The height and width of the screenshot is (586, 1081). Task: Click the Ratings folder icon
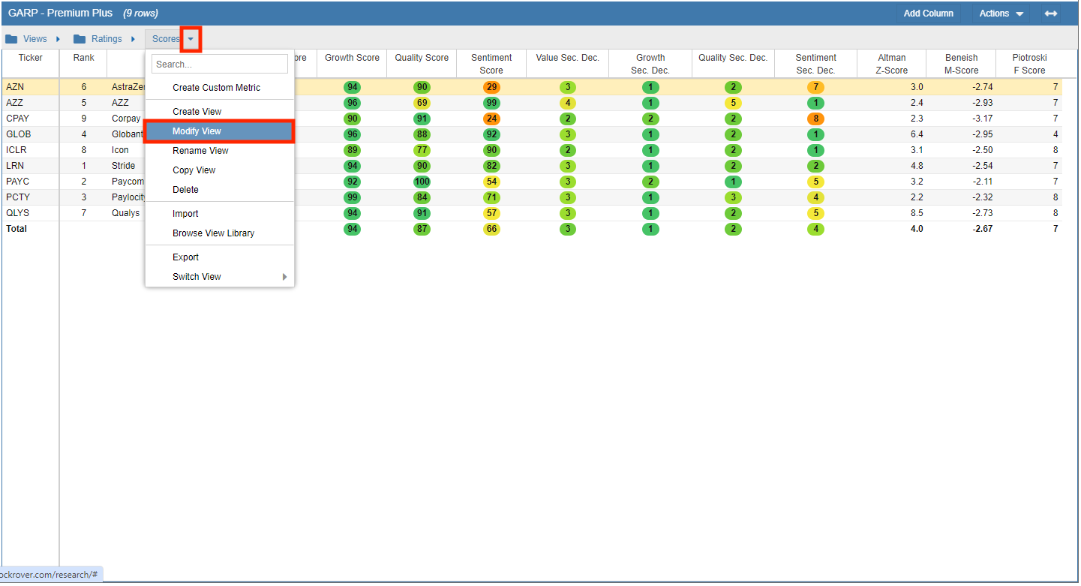coord(79,39)
